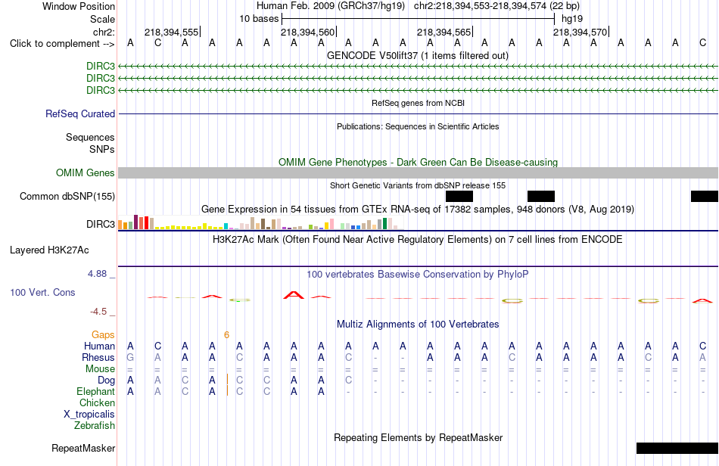Open the H3K27Ac Mark ENCODE track title
This screenshot has height=466, width=719.
point(418,239)
